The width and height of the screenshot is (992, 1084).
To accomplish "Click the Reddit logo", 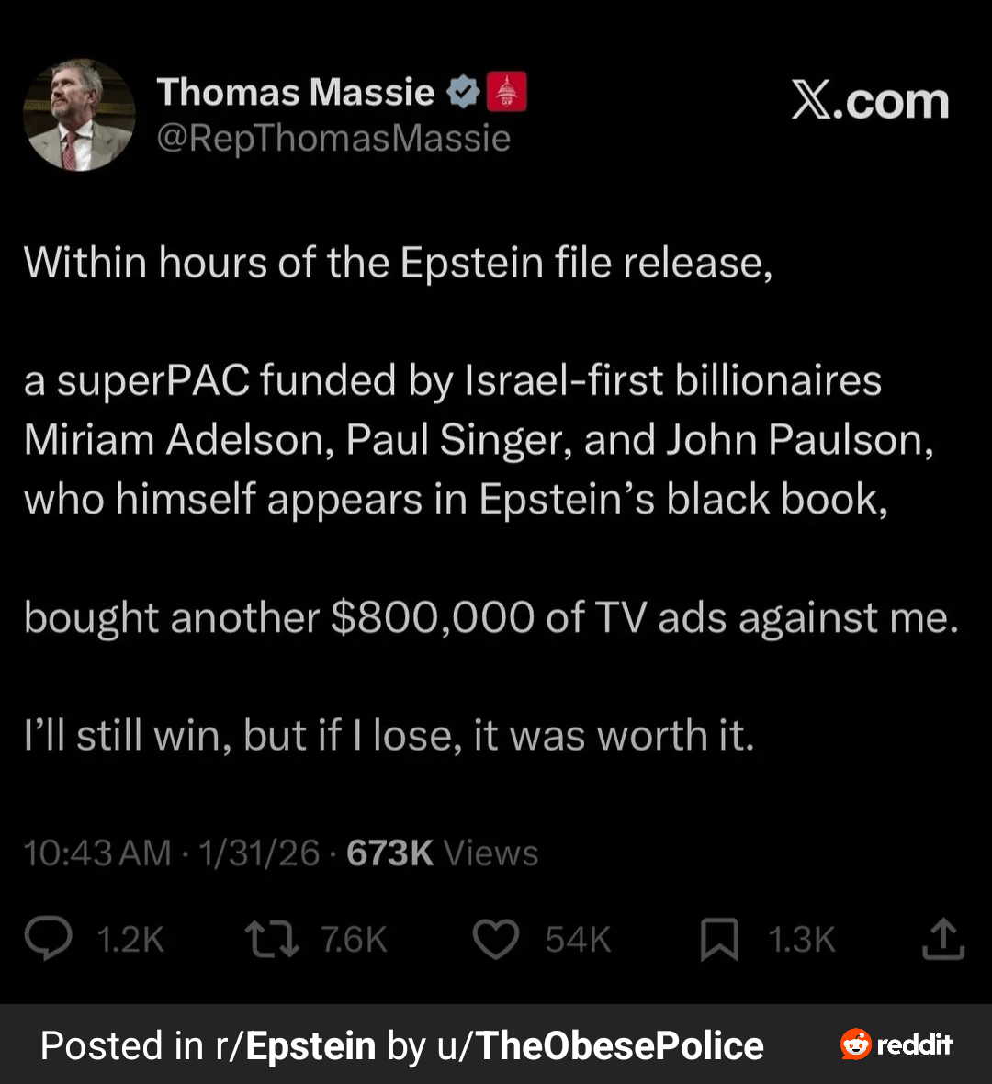I will pos(896,1044).
